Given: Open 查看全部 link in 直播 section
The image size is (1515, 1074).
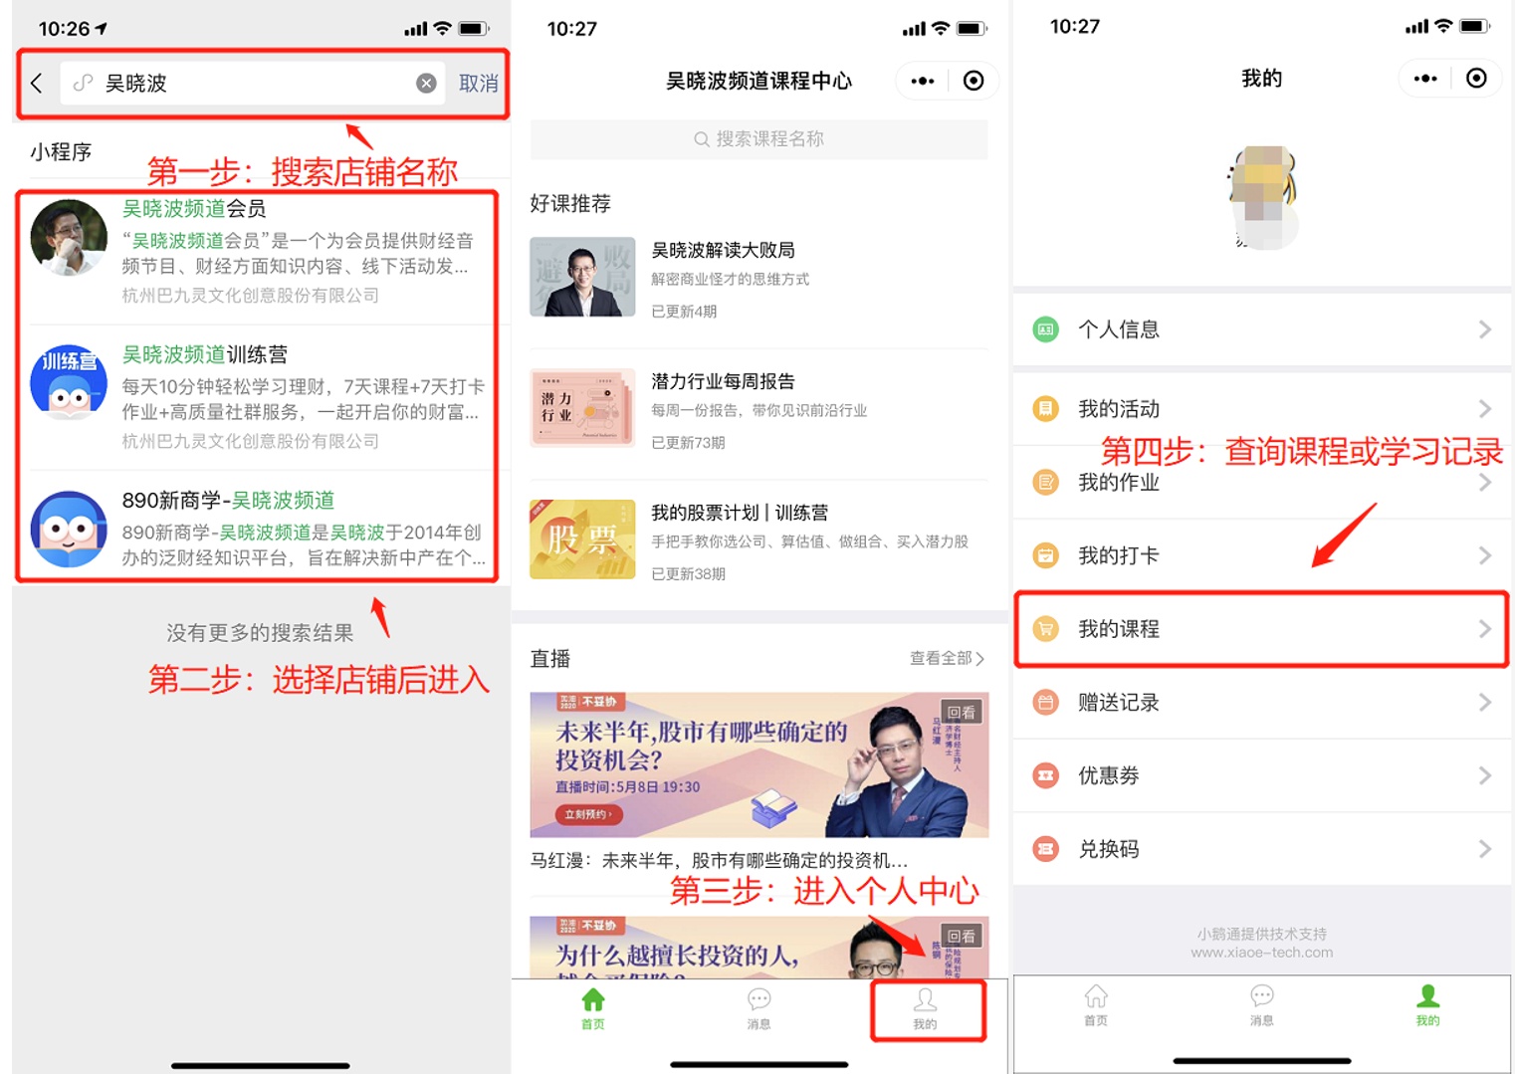Looking at the screenshot, I should pos(946,658).
